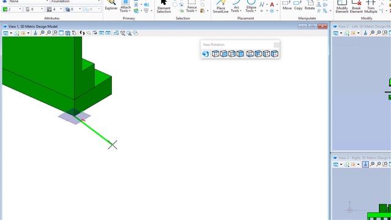Click Zoom In in View 1 toolbar
Viewport: 391px width, 220px height.
click(x=42, y=33)
